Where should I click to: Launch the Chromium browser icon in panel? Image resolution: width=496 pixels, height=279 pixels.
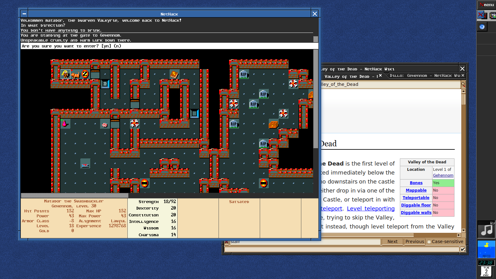[482, 27]
